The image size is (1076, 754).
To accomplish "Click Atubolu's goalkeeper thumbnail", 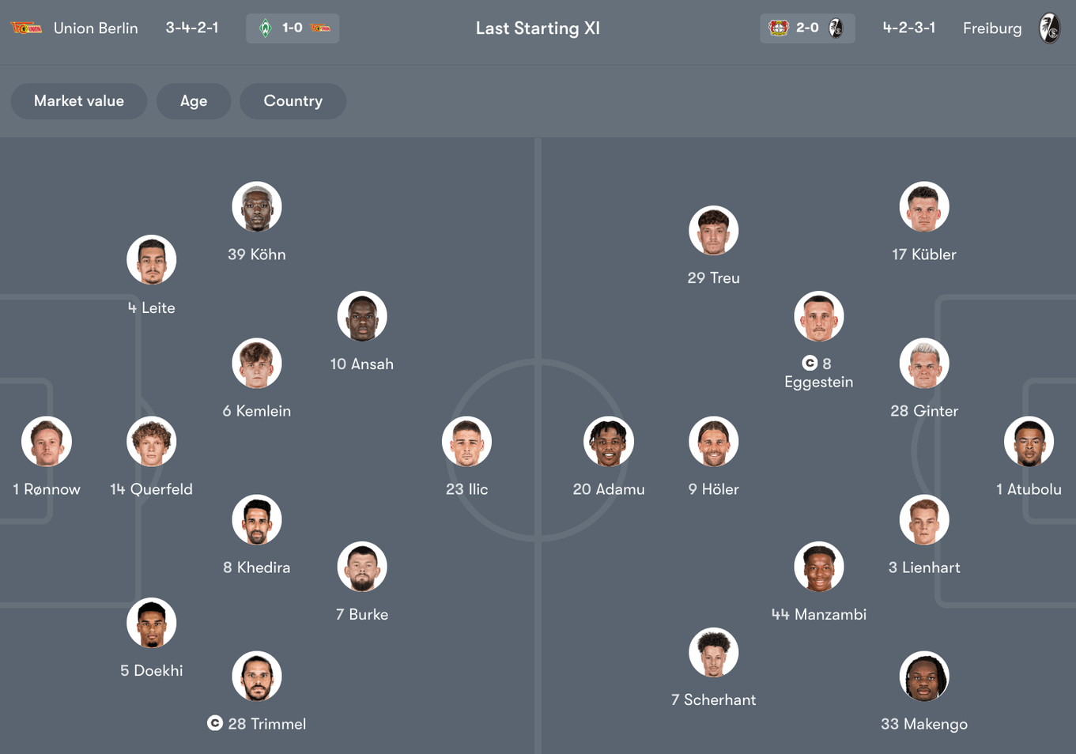I will (1029, 441).
